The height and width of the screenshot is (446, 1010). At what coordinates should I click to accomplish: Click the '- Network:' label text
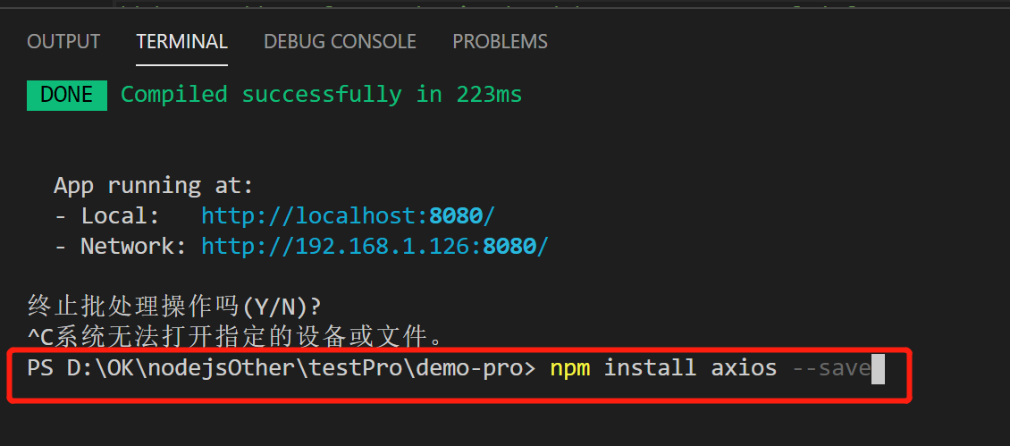coord(121,246)
